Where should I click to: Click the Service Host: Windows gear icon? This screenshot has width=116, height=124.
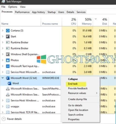point(8,100)
